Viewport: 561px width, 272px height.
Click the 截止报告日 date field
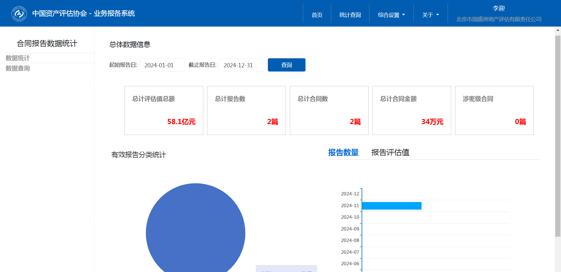241,65
